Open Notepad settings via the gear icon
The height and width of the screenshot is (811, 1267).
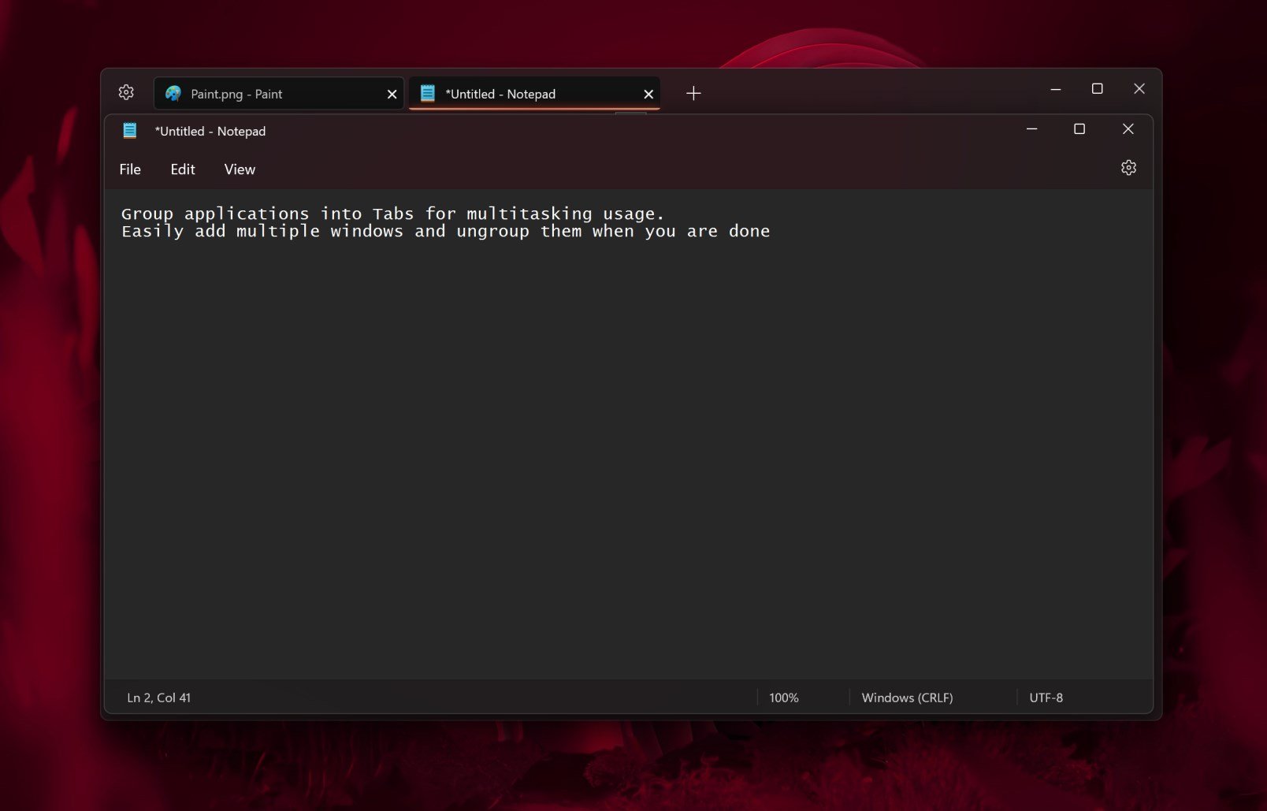pyautogui.click(x=1128, y=167)
